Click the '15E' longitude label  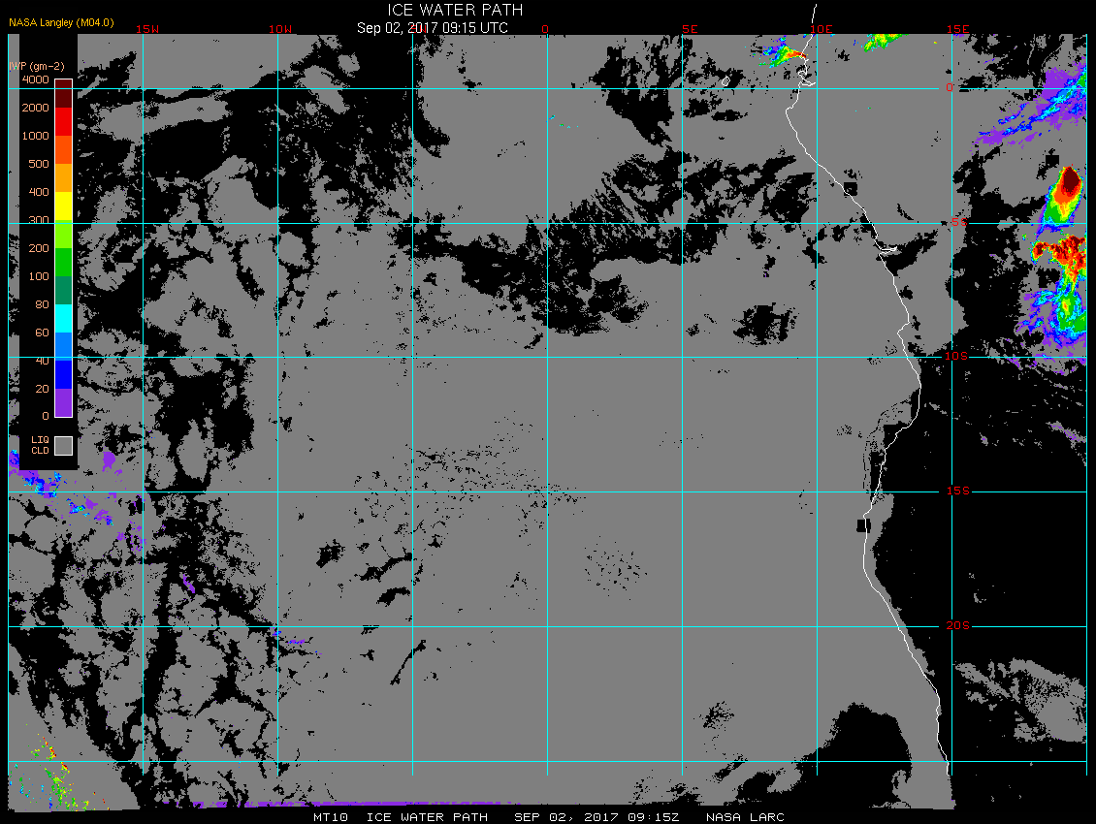point(957,29)
